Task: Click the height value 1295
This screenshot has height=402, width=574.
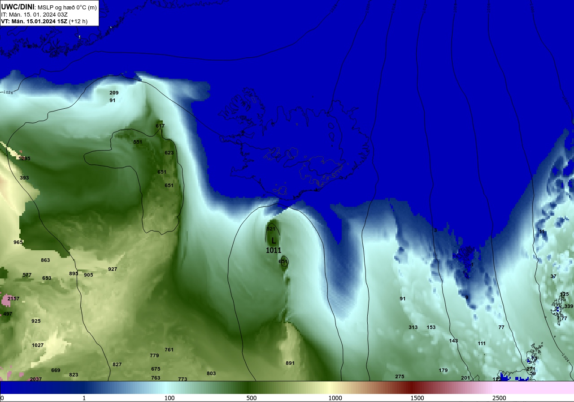Action: click(x=24, y=158)
